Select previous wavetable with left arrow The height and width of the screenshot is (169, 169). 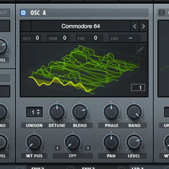[x=135, y=26]
